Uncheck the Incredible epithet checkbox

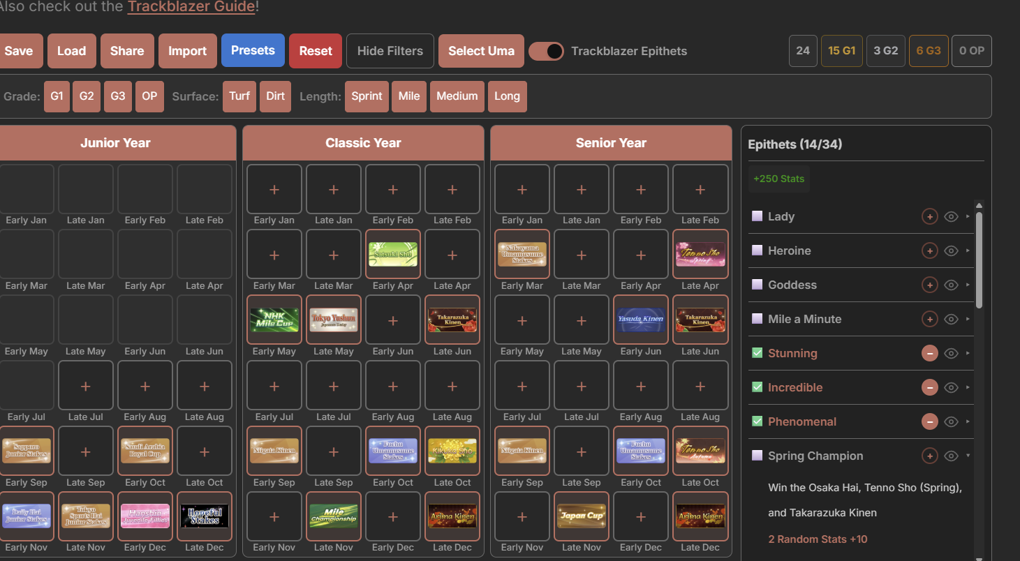(757, 387)
